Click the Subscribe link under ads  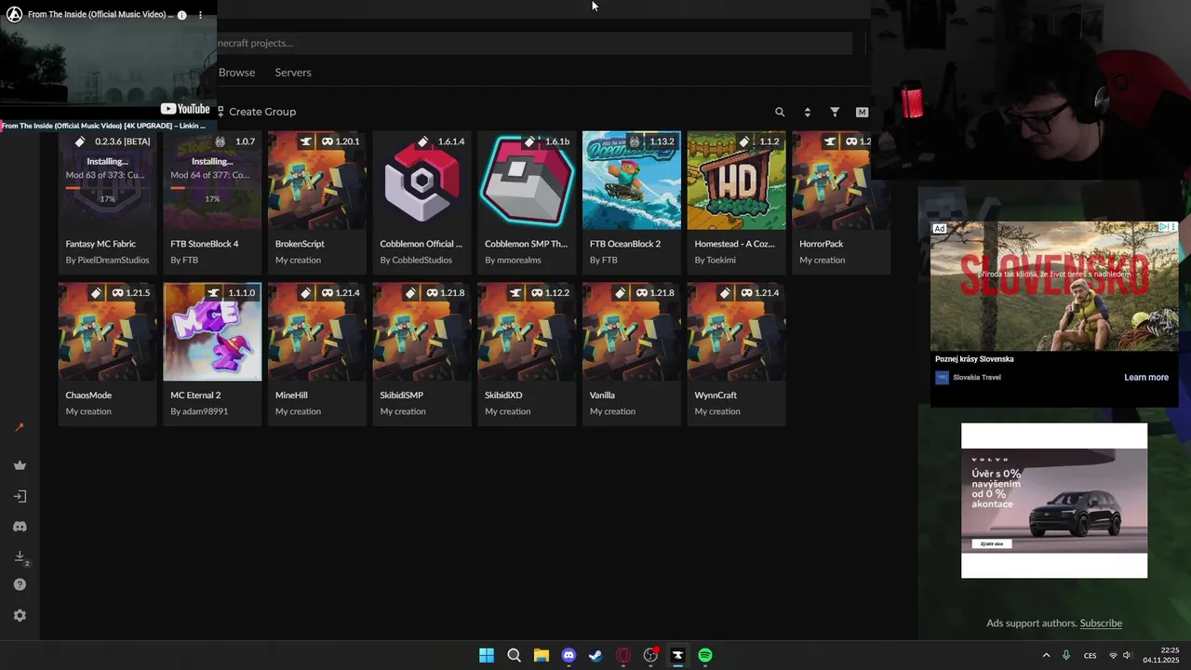1101,623
